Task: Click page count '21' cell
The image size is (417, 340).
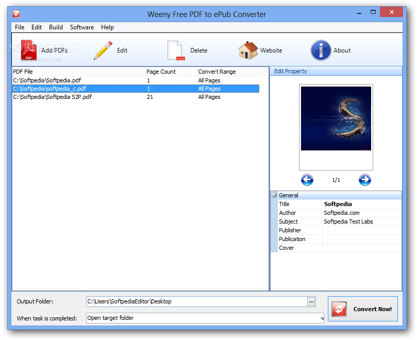Action: click(x=150, y=97)
